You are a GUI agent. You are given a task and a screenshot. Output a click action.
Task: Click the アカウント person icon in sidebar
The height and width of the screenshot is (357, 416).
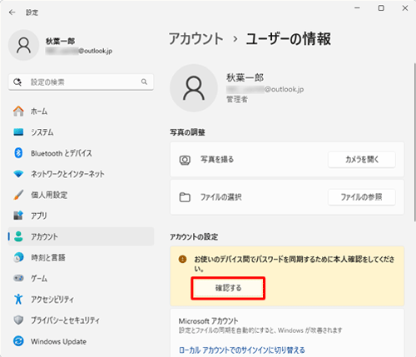pos(18,236)
